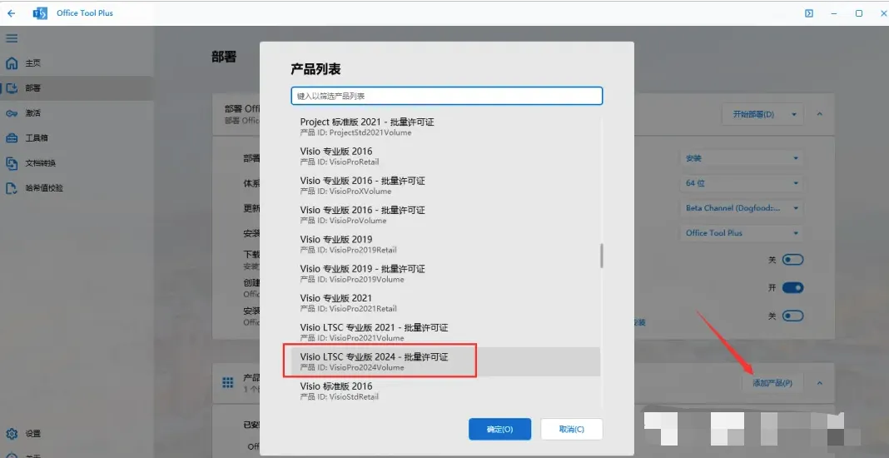This screenshot has width=889, height=458.
Task: Toggle the first 关 switch
Action: tap(792, 259)
